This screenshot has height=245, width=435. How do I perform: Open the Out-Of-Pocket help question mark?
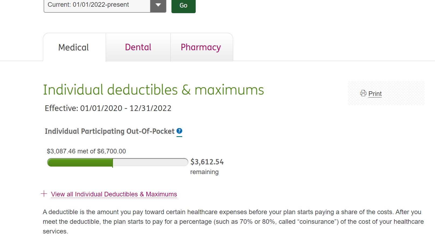pos(179,131)
